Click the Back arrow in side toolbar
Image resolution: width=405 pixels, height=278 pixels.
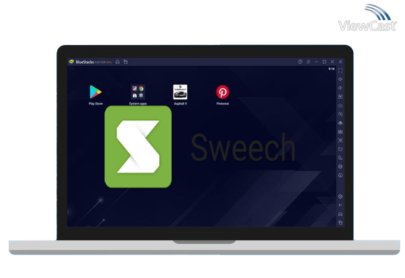point(340,205)
